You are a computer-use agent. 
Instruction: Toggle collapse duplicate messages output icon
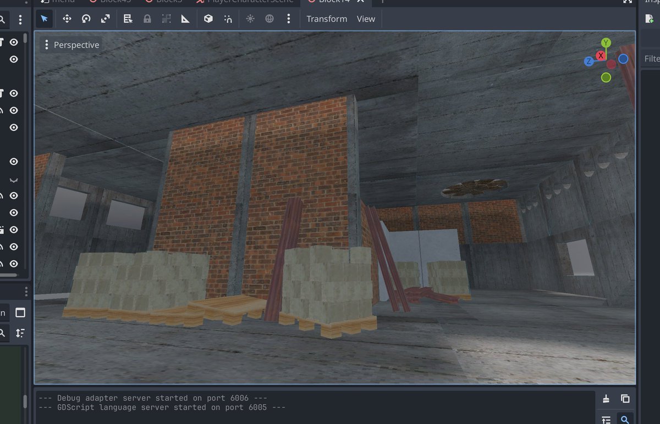click(606, 420)
